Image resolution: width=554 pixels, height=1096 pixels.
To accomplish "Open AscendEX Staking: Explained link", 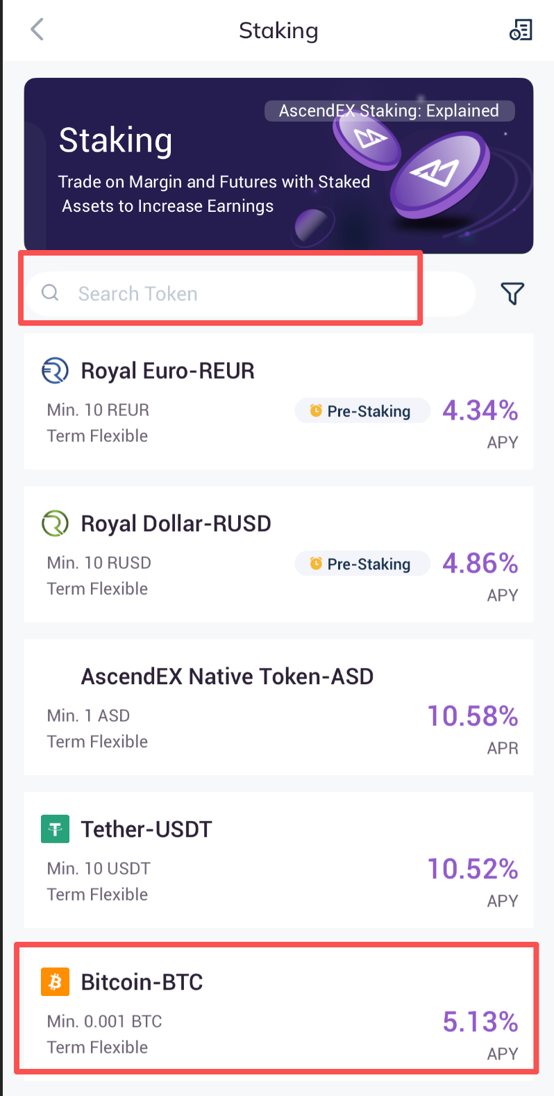I will (x=389, y=111).
